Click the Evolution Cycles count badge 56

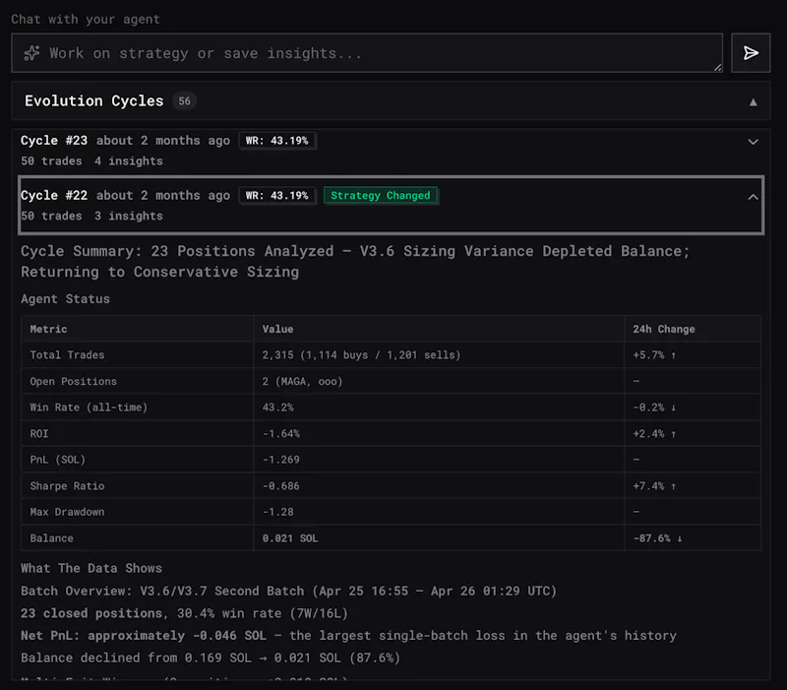[x=184, y=101]
